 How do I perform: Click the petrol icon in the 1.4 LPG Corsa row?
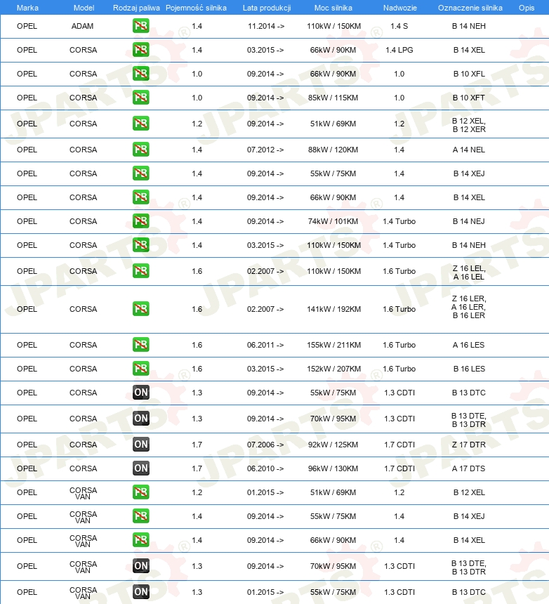140,50
